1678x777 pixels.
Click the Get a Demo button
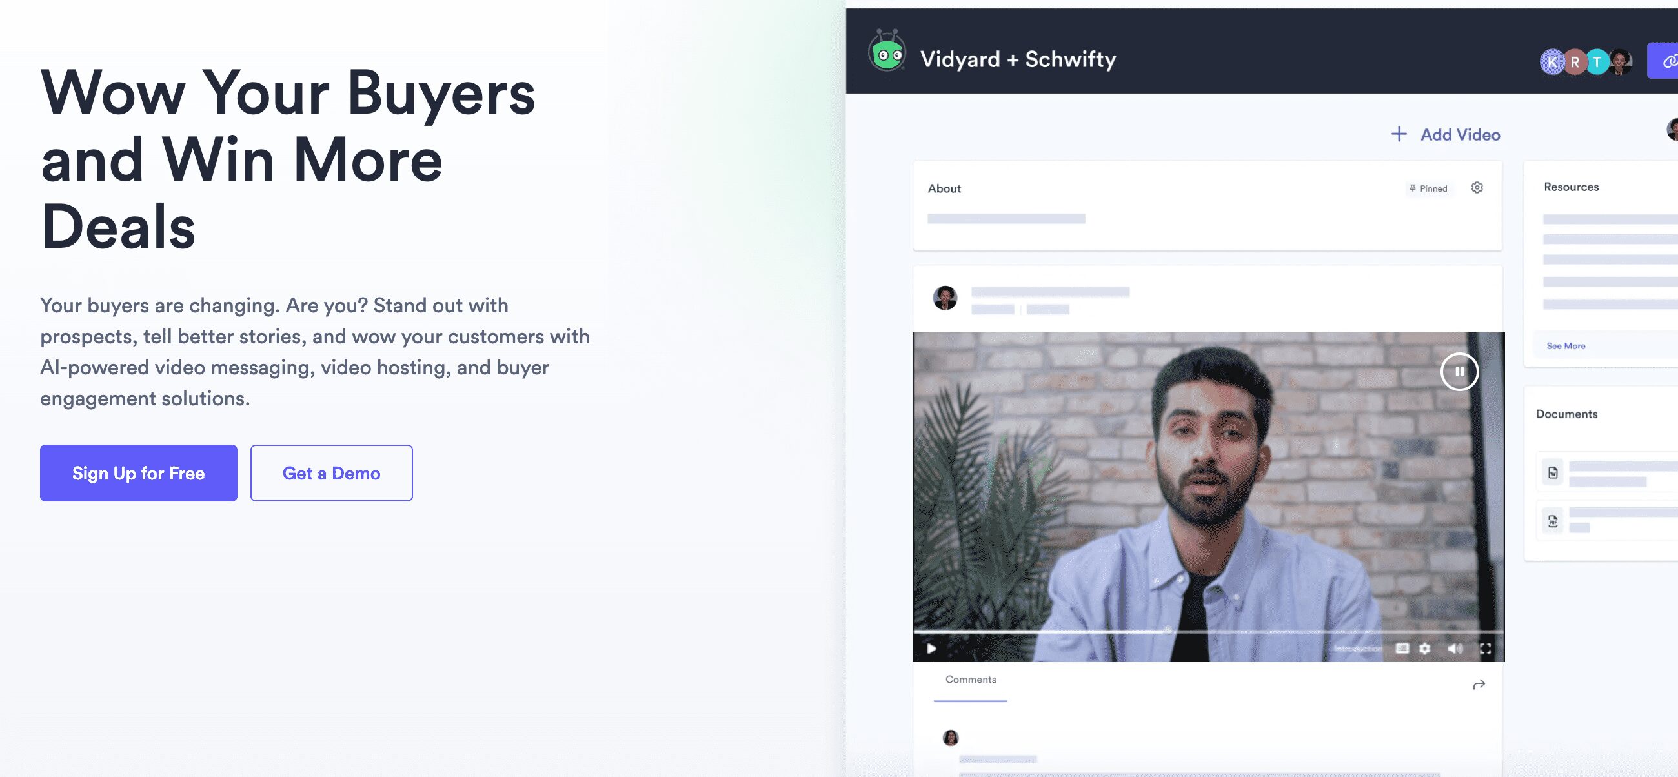point(331,473)
